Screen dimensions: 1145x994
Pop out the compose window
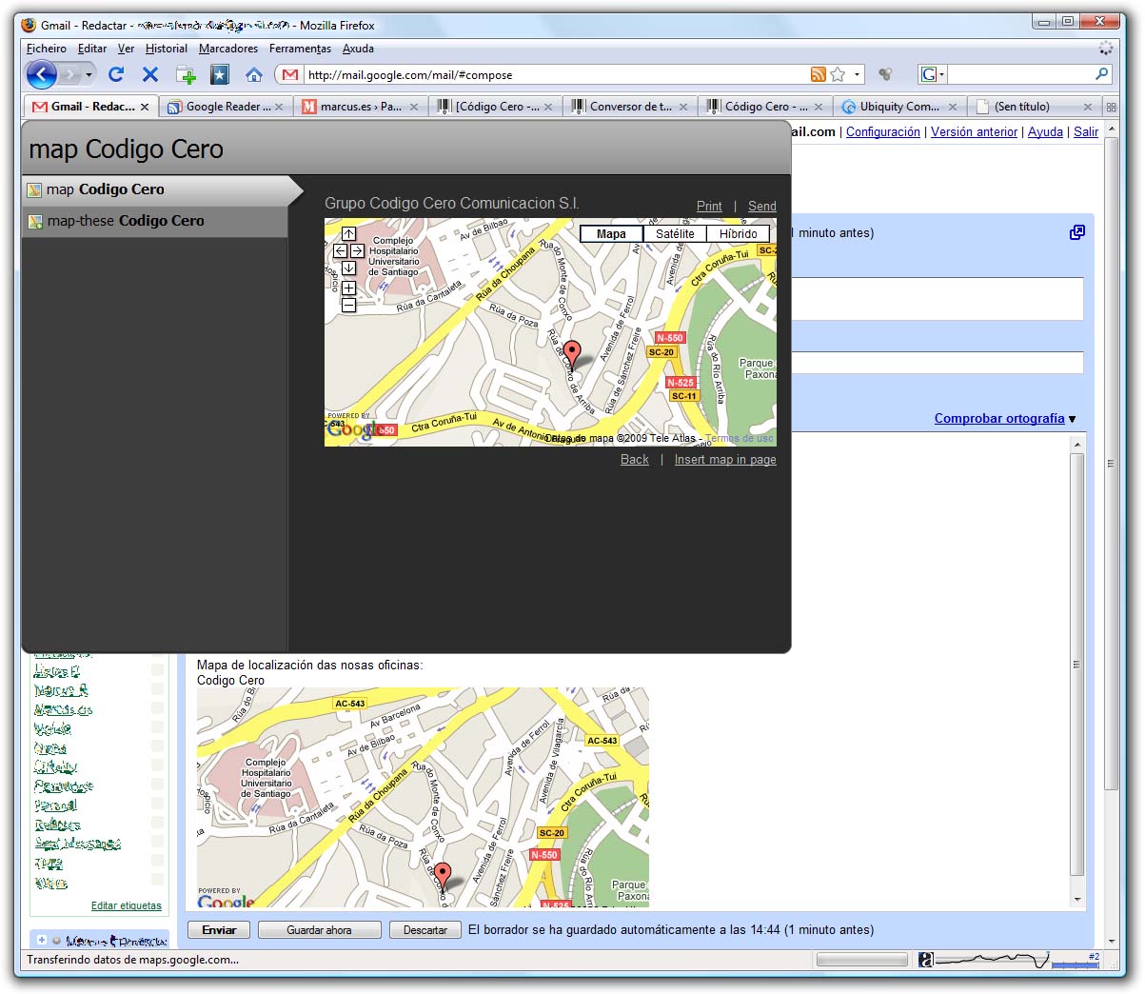pos(1076,232)
